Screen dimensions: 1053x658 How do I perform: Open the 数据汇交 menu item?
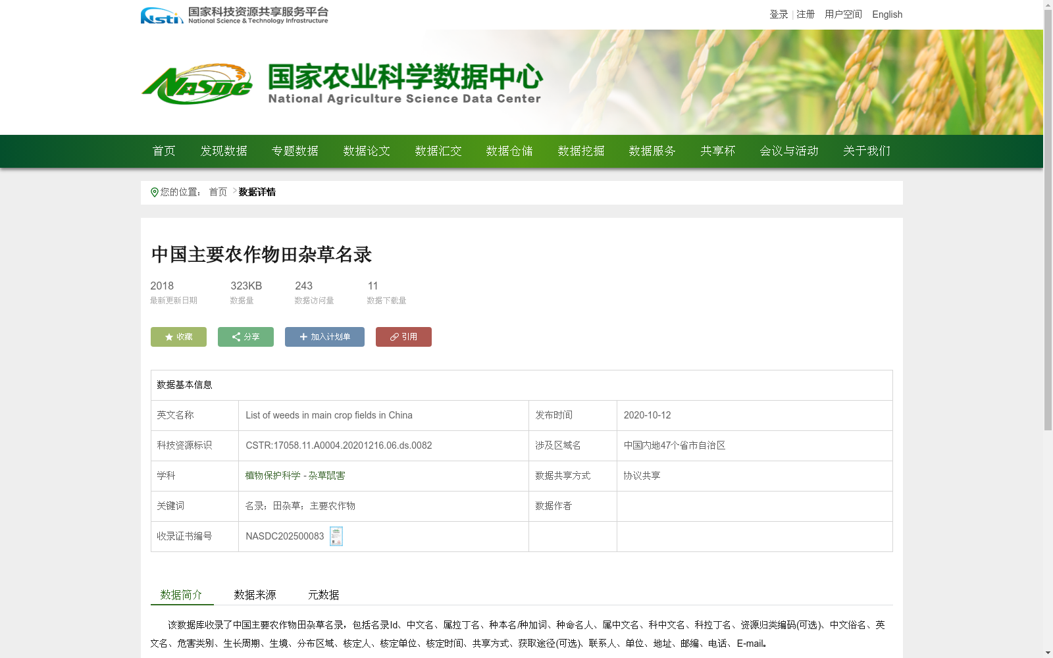point(438,151)
